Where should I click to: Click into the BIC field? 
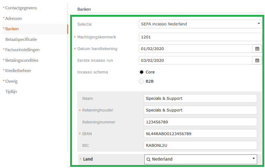pos(200,145)
